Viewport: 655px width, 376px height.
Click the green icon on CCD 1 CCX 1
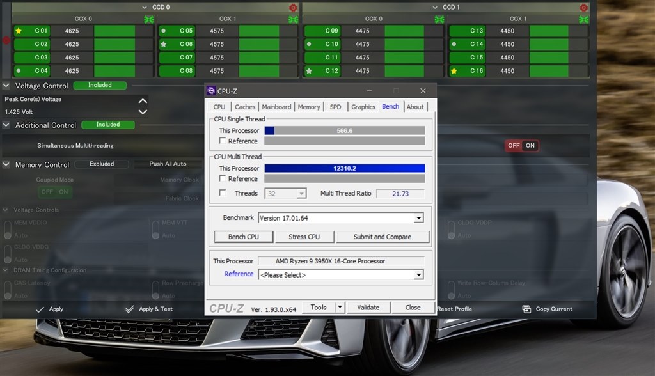click(583, 19)
